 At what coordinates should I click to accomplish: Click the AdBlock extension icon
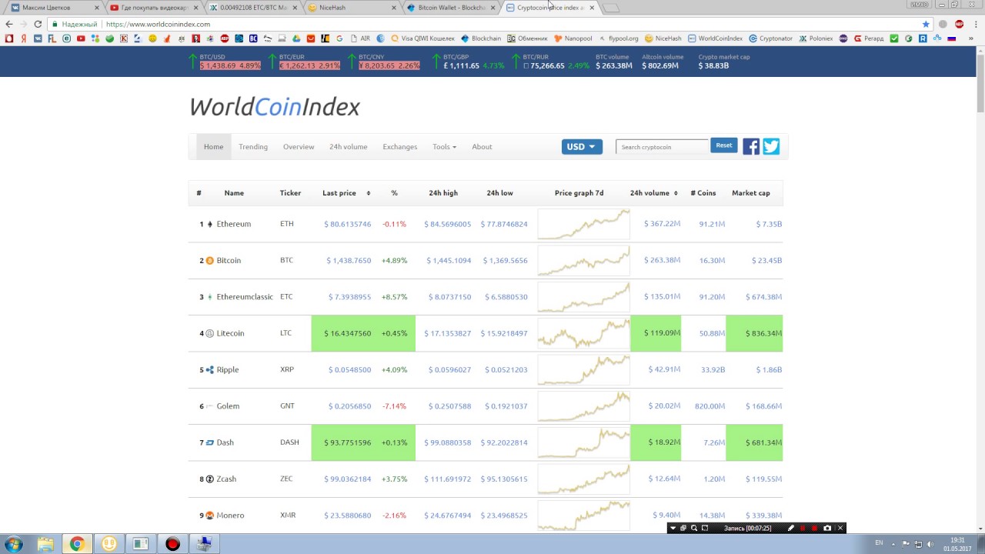coord(959,24)
